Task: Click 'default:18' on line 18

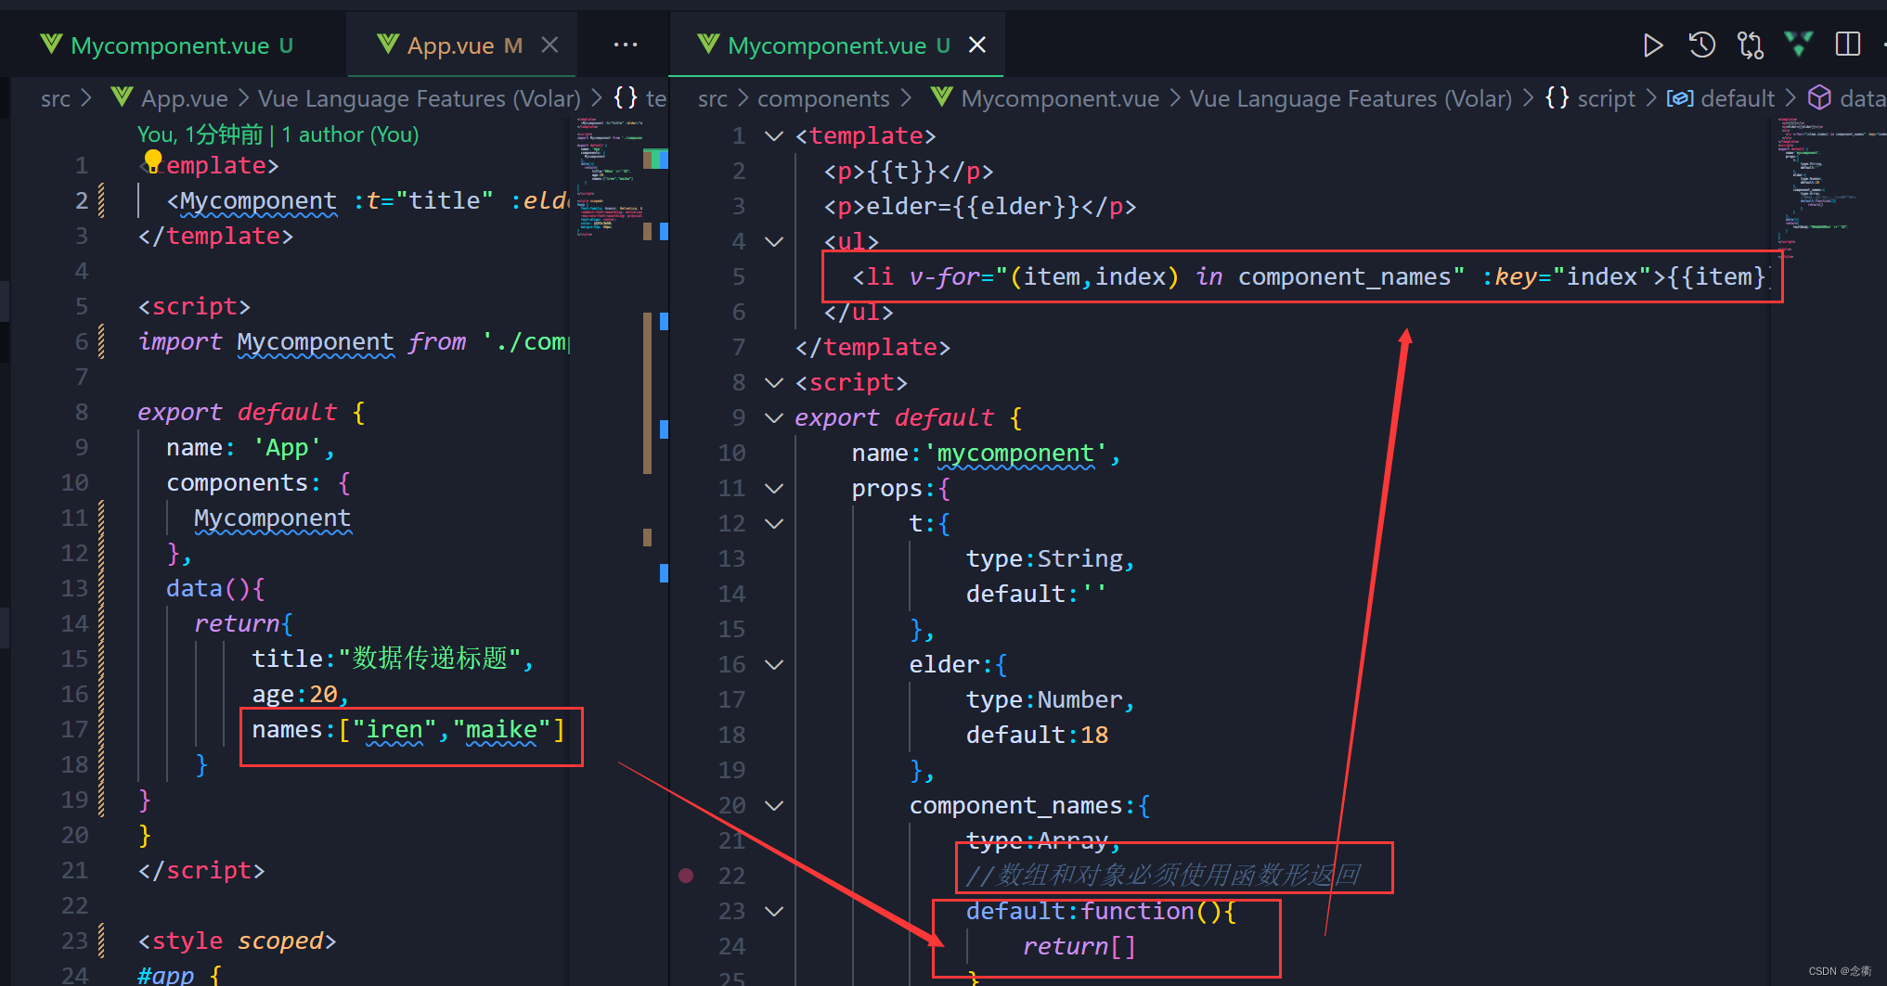Action: point(1037,736)
